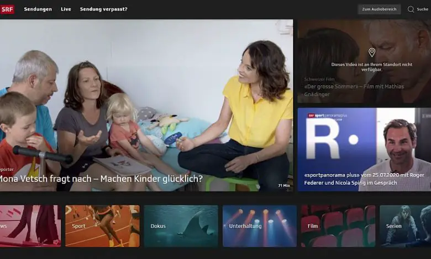Open Sendung verpasst? page
The image size is (431, 259).
click(x=104, y=9)
